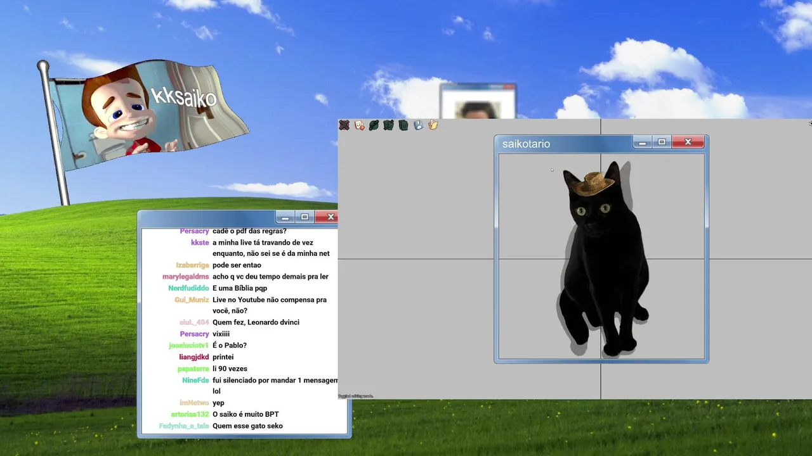Click the smiley face with plus icon
This screenshot has height=456, width=812.
point(359,125)
